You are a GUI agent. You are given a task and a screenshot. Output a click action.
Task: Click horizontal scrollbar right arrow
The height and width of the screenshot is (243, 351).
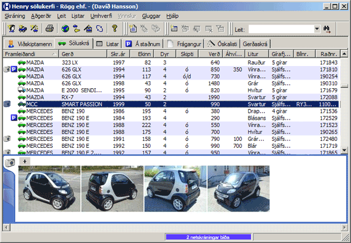coord(344,227)
